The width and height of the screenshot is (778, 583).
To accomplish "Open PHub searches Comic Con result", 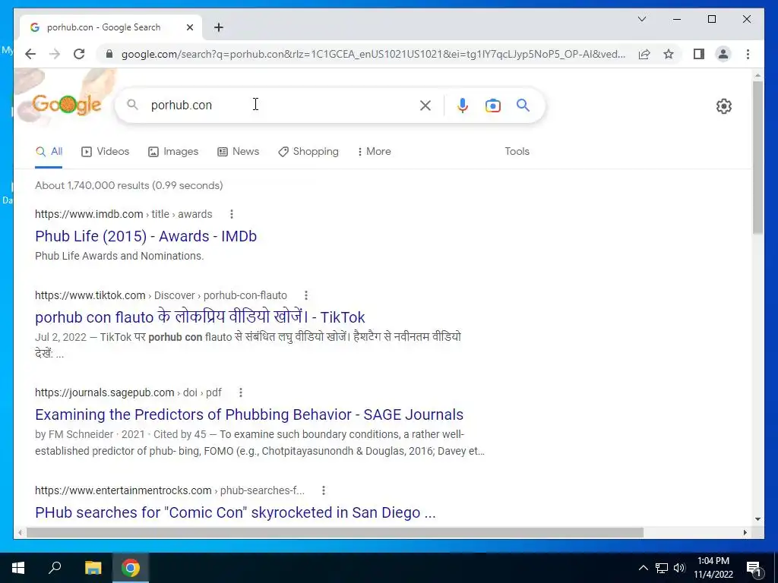I will pos(236,512).
